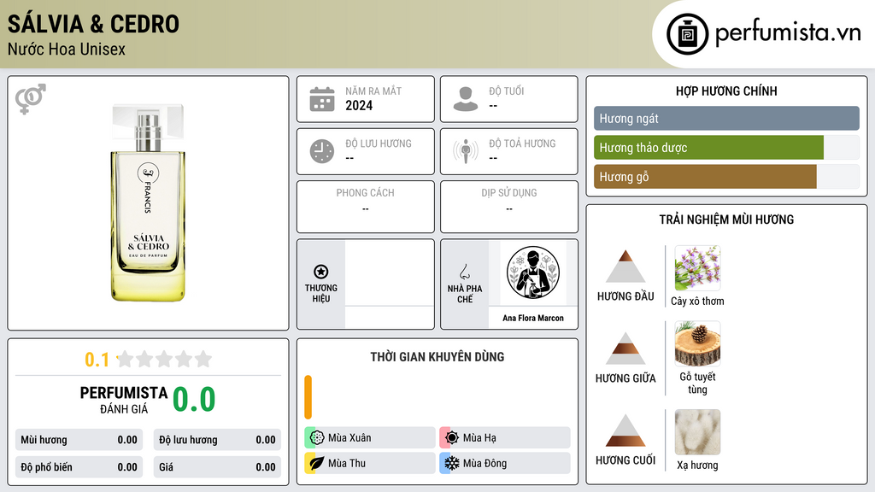
Task: Click the Giá 0.00 score row
Action: [x=217, y=467]
